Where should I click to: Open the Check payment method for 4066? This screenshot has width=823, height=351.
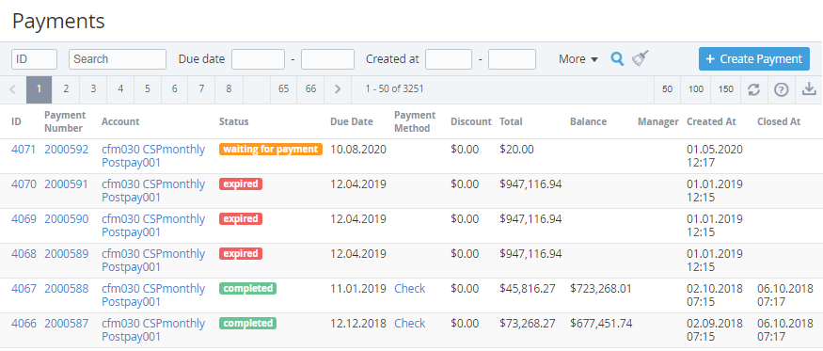[410, 323]
